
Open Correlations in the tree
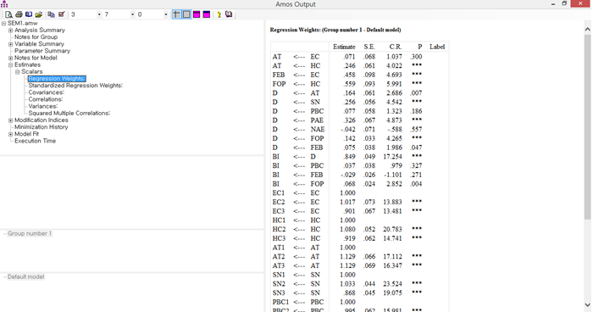pyautogui.click(x=46, y=99)
